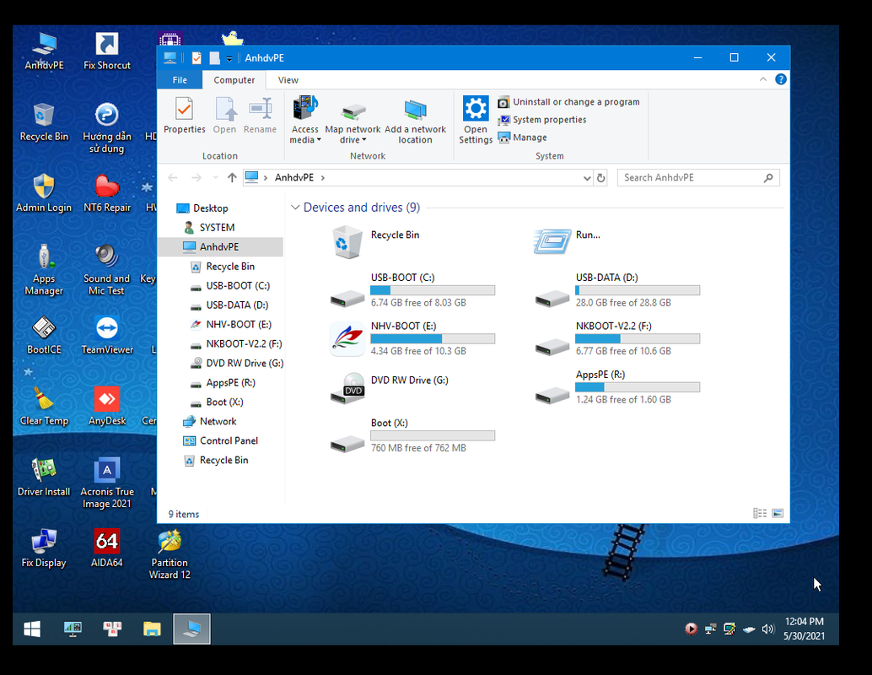
Task: Click the quick access New folder icon
Action: click(x=214, y=58)
